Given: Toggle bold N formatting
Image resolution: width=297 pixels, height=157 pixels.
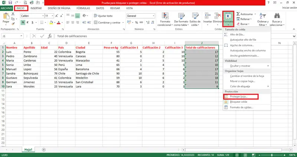Looking at the screenshot, I should (23, 23).
